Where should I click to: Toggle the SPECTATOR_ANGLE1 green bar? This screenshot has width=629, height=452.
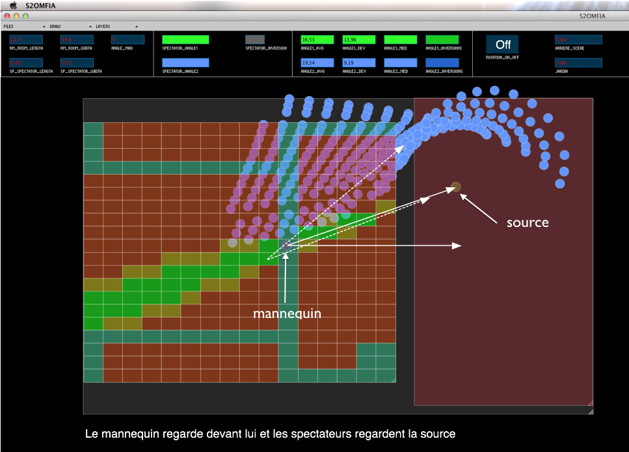[x=185, y=40]
